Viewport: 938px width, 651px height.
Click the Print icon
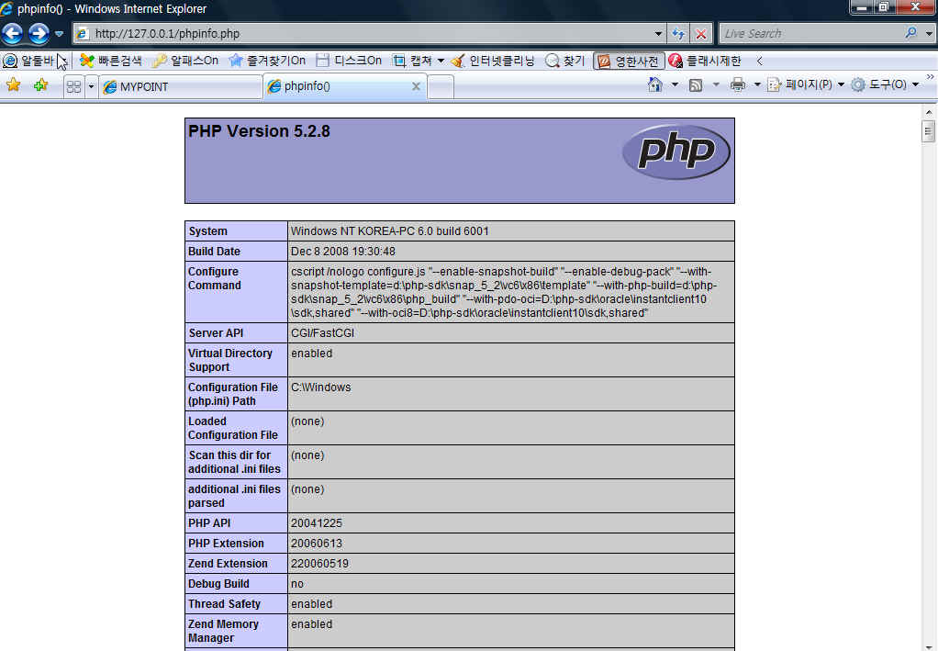tap(738, 85)
